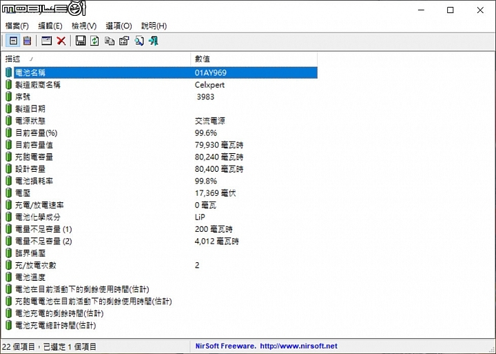Screen dimensions: 496x354
Task: Open the 編輯(E) menu
Action: pos(50,26)
